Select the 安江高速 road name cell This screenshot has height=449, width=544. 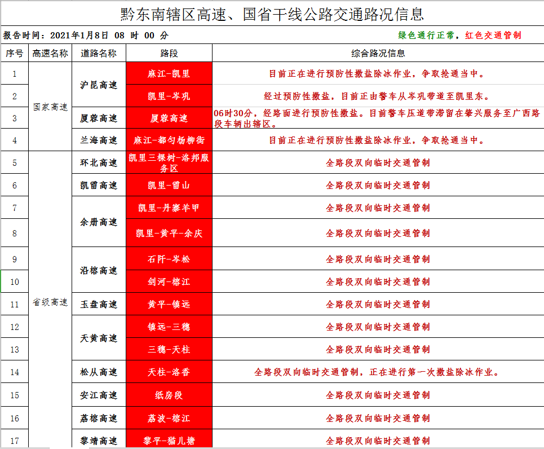(x=99, y=395)
